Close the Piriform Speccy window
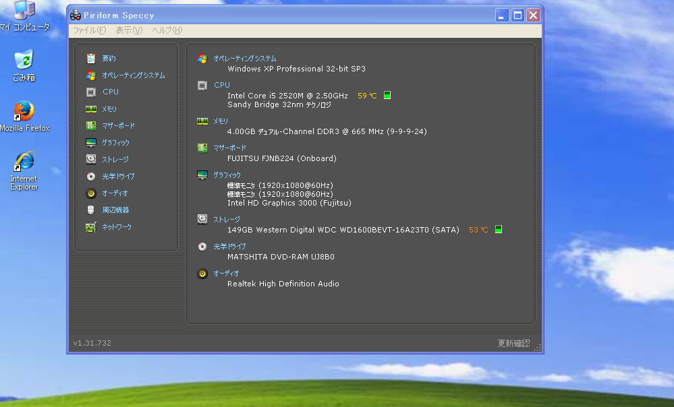 pyautogui.click(x=534, y=15)
